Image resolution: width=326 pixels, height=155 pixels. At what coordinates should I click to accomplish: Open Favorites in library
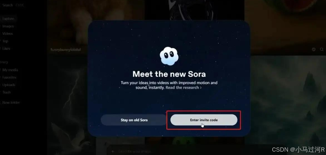click(9, 77)
